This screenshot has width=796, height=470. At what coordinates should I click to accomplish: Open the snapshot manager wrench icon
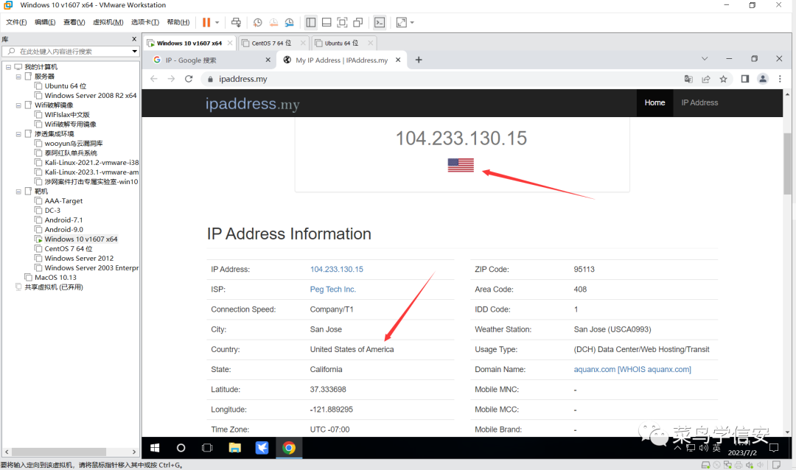click(x=289, y=22)
